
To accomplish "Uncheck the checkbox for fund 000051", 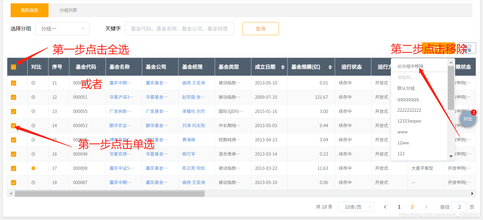I will (x=13, y=97).
